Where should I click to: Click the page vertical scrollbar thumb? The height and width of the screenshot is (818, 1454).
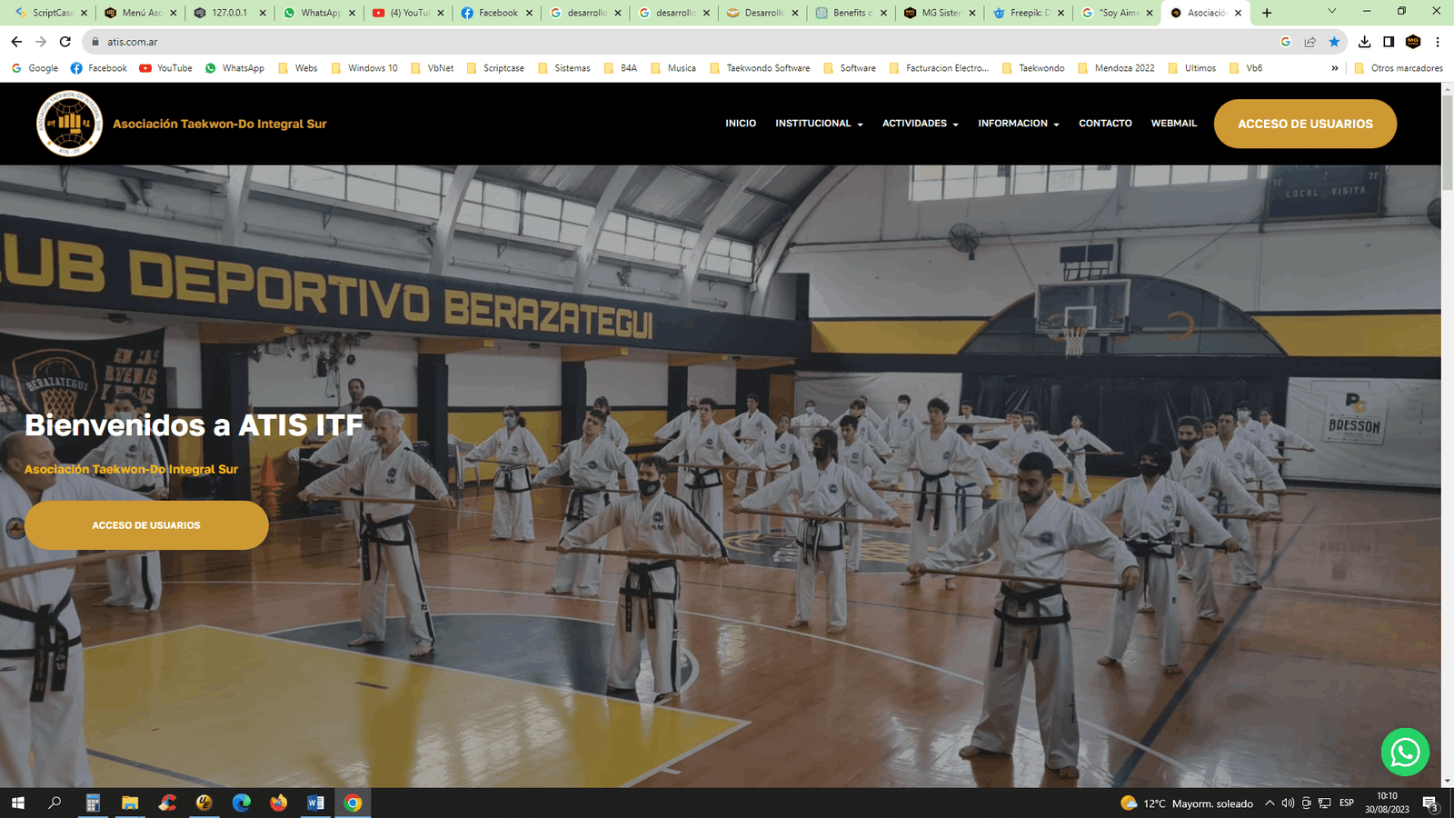click(1447, 141)
